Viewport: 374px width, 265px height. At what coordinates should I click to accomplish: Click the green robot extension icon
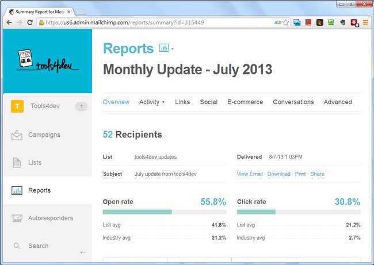coord(331,22)
